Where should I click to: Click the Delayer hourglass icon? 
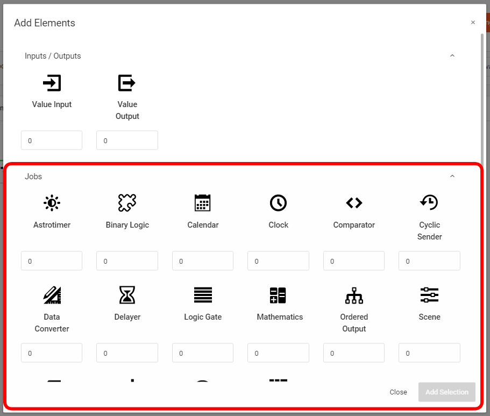point(127,295)
